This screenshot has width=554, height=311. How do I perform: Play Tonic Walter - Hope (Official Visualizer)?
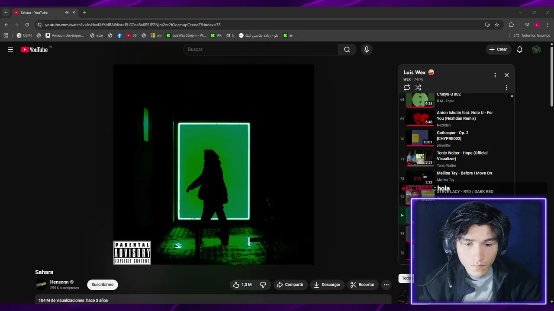pyautogui.click(x=457, y=159)
